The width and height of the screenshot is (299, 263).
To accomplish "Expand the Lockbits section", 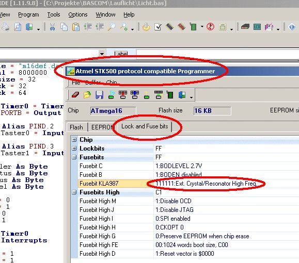I will (74, 149).
